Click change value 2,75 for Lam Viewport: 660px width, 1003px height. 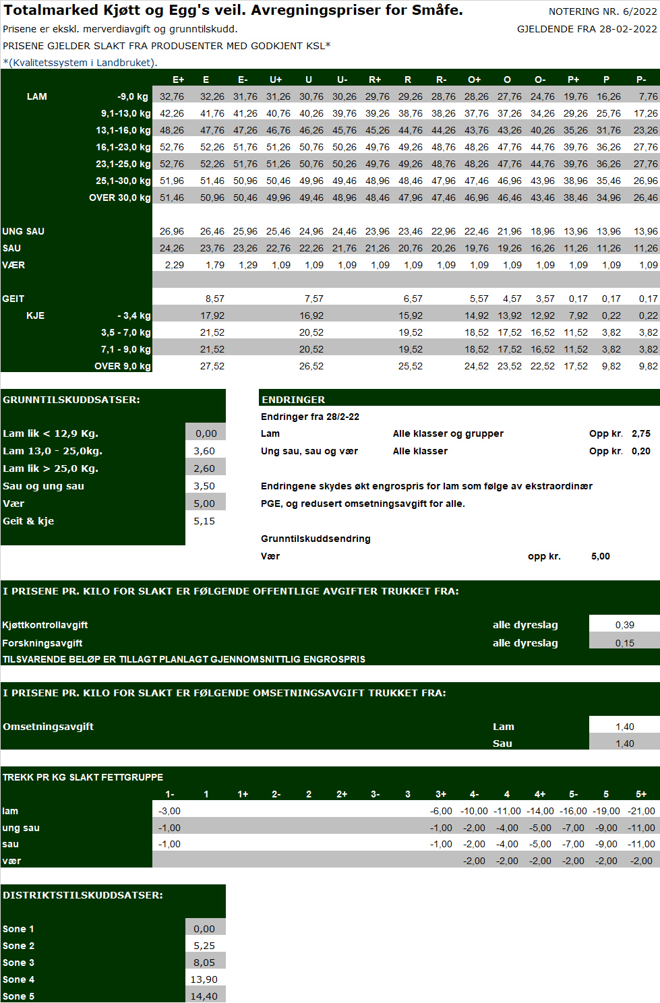coord(641,433)
